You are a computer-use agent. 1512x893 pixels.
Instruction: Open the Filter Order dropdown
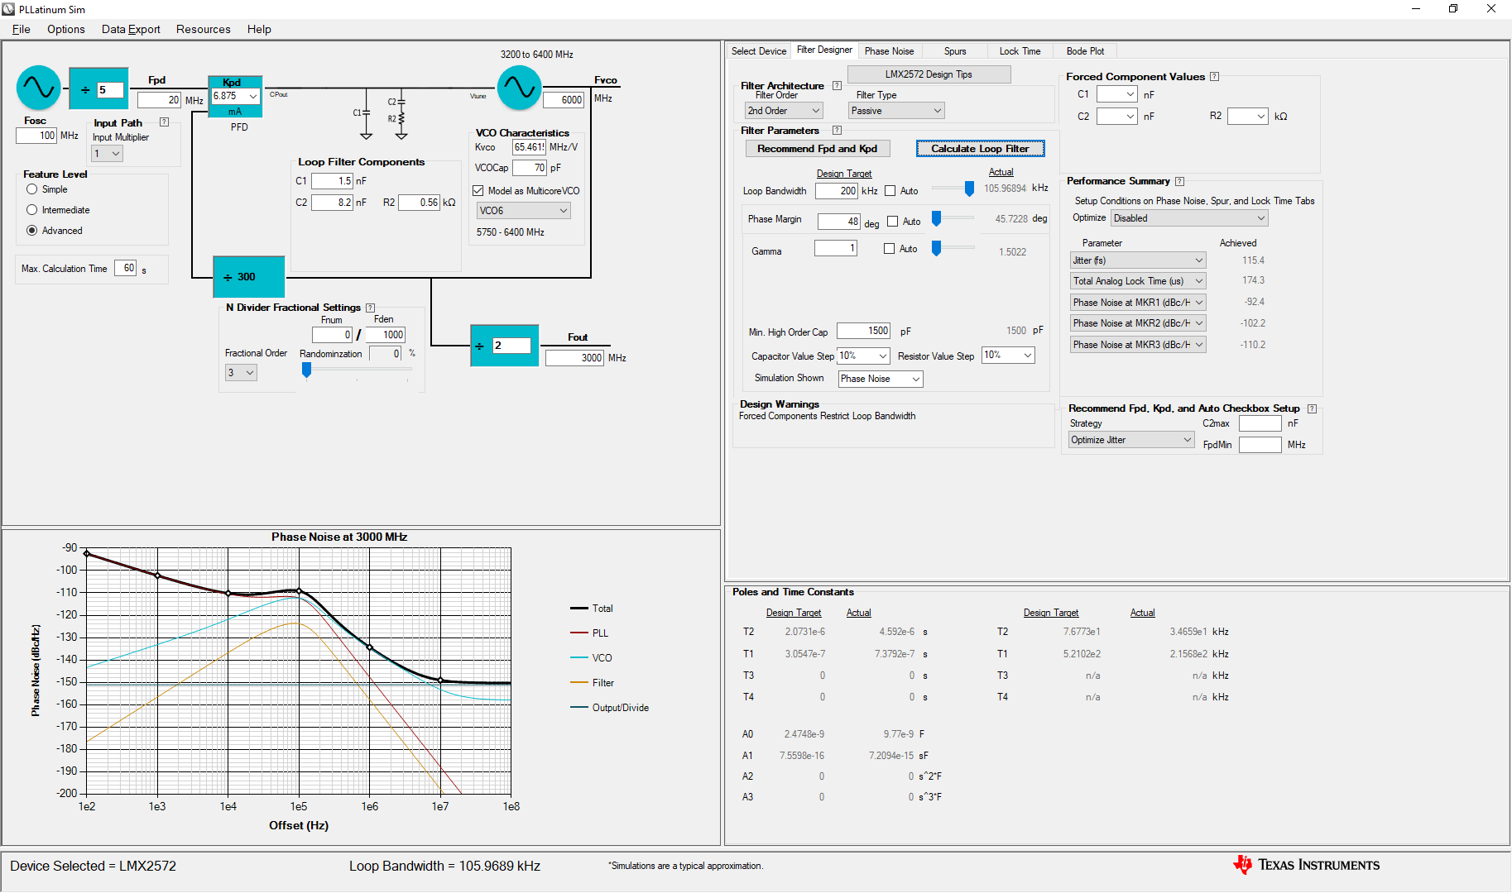click(784, 111)
